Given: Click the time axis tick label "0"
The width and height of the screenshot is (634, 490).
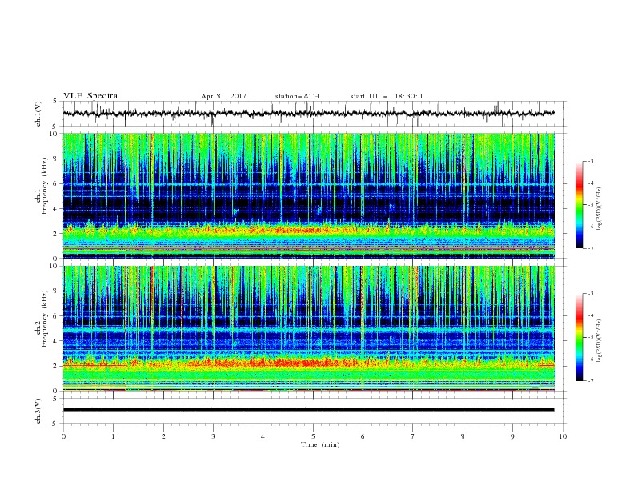Looking at the screenshot, I should point(63,436).
